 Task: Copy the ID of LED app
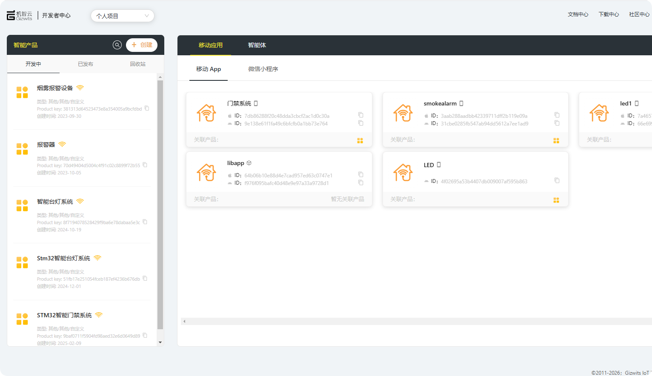click(557, 181)
